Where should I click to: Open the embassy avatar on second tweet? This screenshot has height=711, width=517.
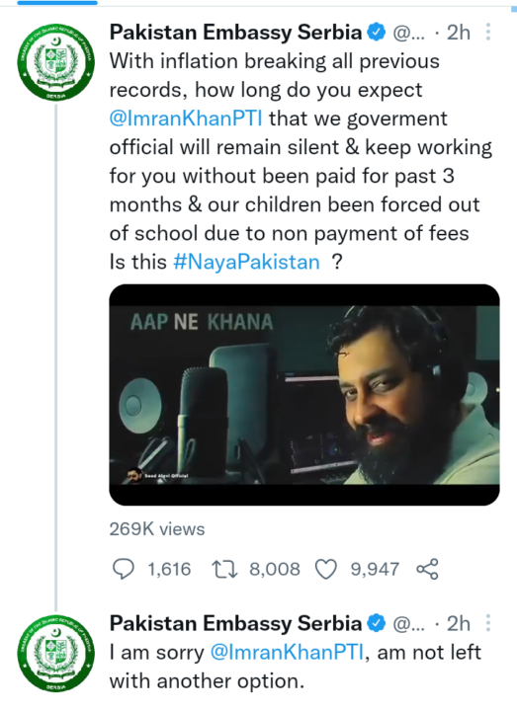pyautogui.click(x=55, y=653)
